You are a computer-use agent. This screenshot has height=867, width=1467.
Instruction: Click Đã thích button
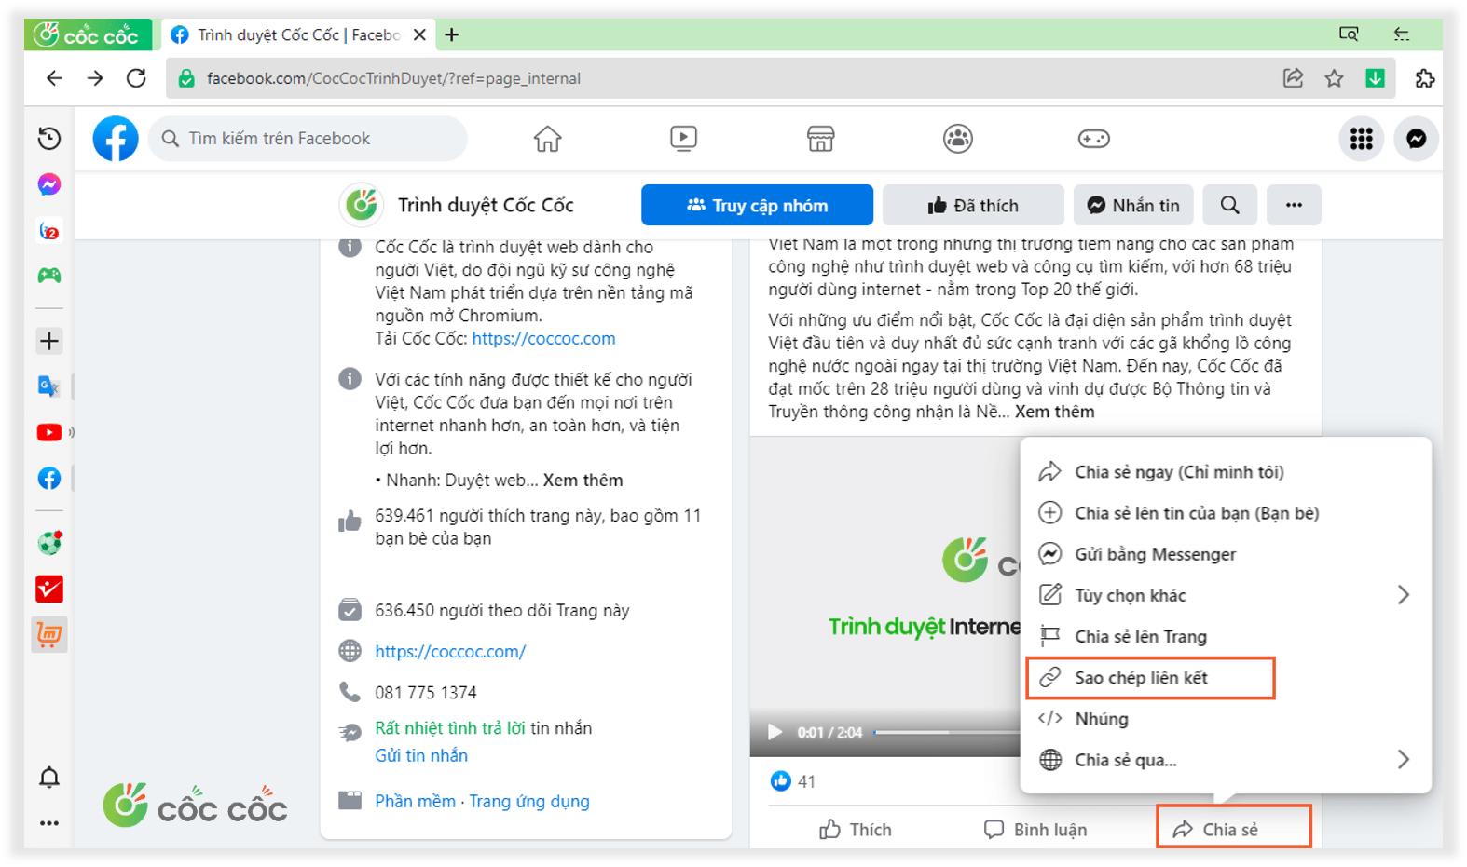(973, 205)
